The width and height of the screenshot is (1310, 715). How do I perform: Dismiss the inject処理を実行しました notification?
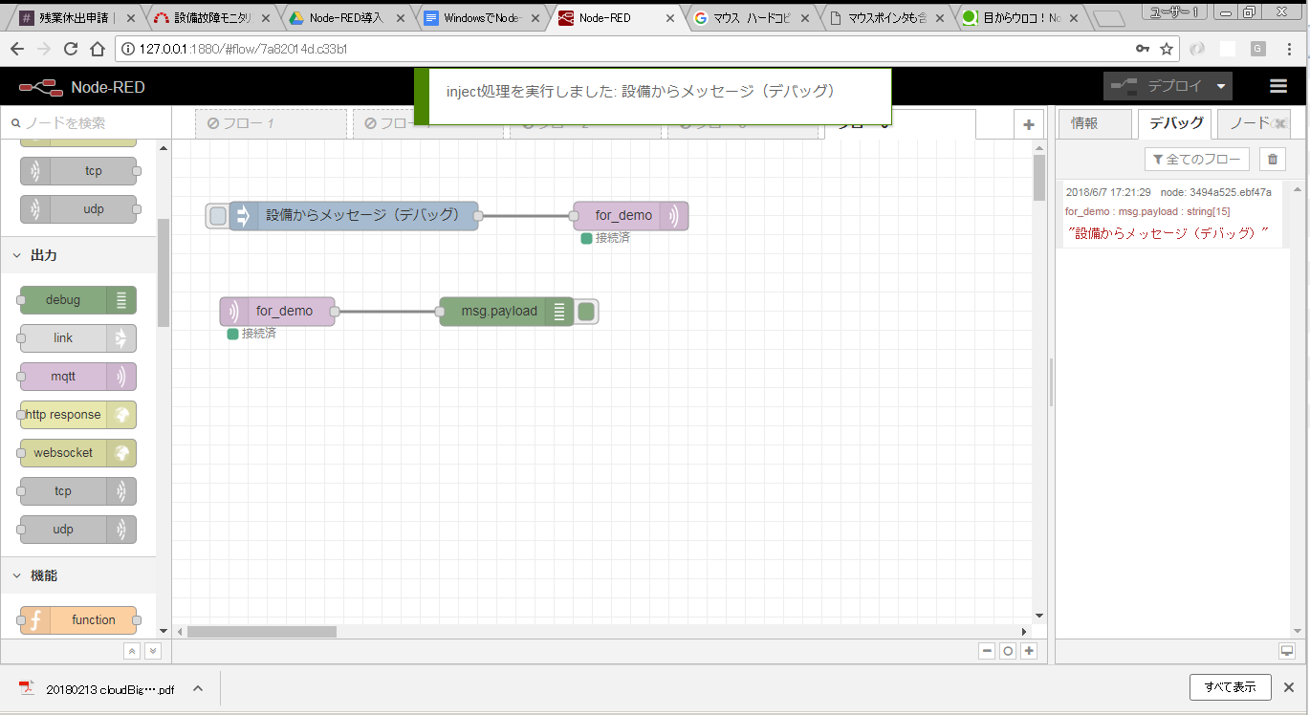(x=653, y=96)
